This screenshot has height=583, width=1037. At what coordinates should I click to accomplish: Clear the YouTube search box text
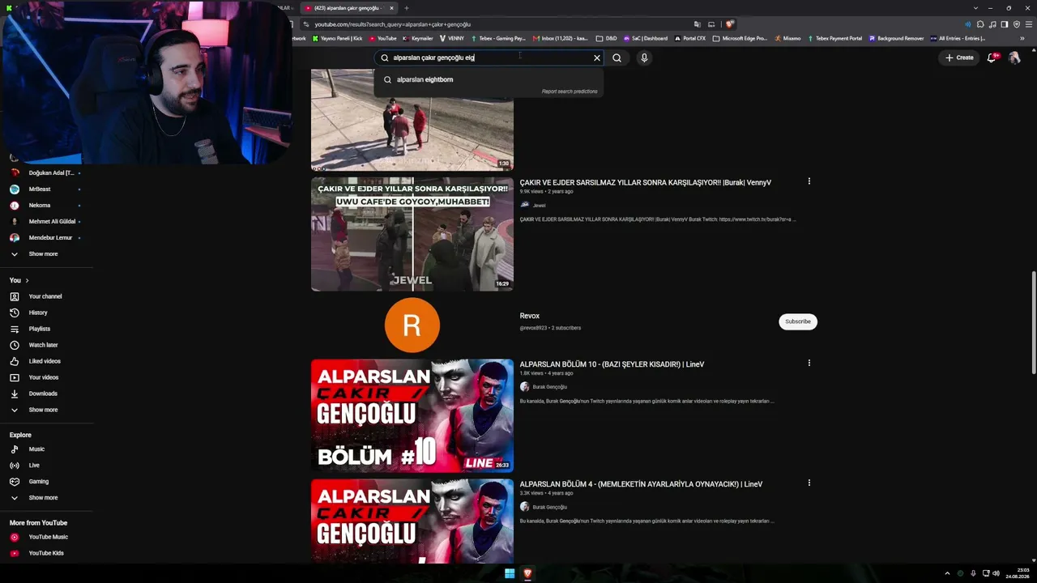[597, 57]
